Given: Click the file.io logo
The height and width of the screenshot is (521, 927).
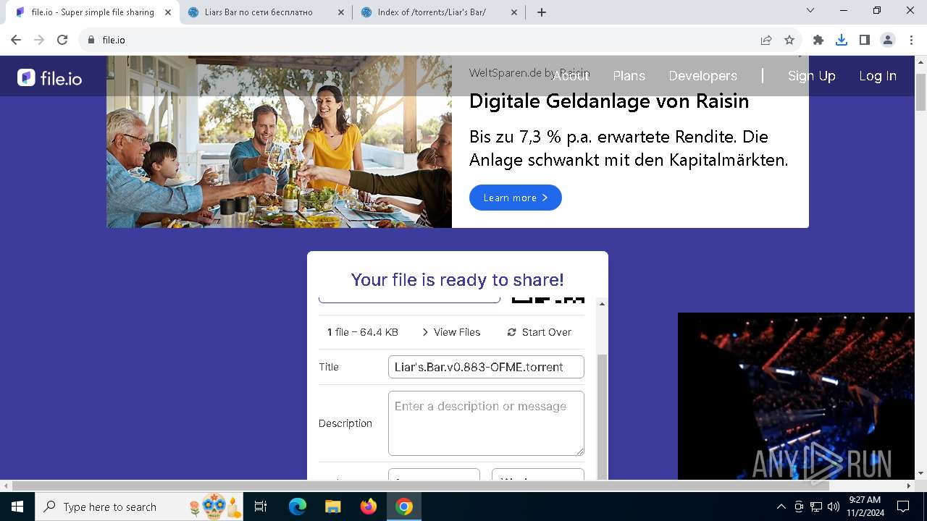Looking at the screenshot, I should pos(50,77).
